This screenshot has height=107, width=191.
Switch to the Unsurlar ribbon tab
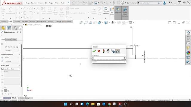click(x=4, y=21)
